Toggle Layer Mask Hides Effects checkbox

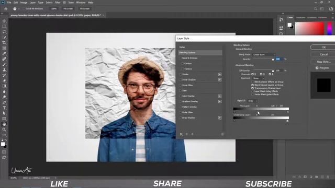coord(252,91)
